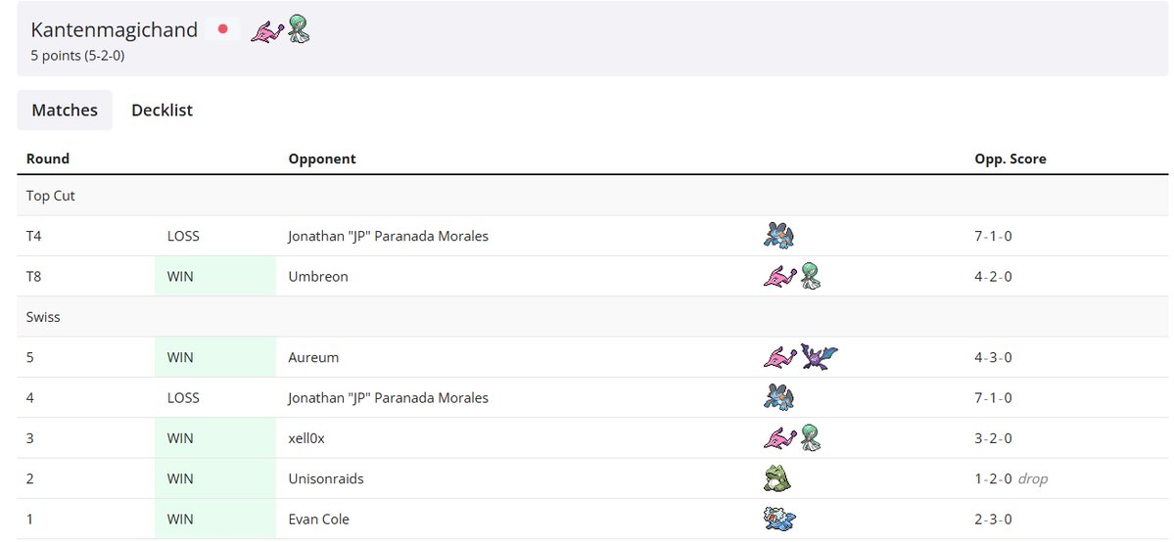Screen dimensions: 1174x542
Task: Click the pink Gardevoir deck icon in header
Action: (267, 32)
